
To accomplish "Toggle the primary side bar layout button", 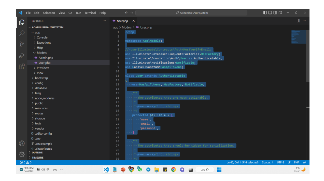I will [x=265, y=13].
